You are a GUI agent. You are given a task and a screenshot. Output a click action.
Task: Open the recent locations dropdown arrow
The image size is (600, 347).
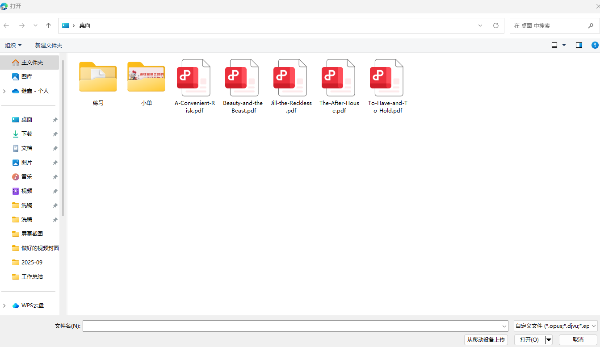35,25
